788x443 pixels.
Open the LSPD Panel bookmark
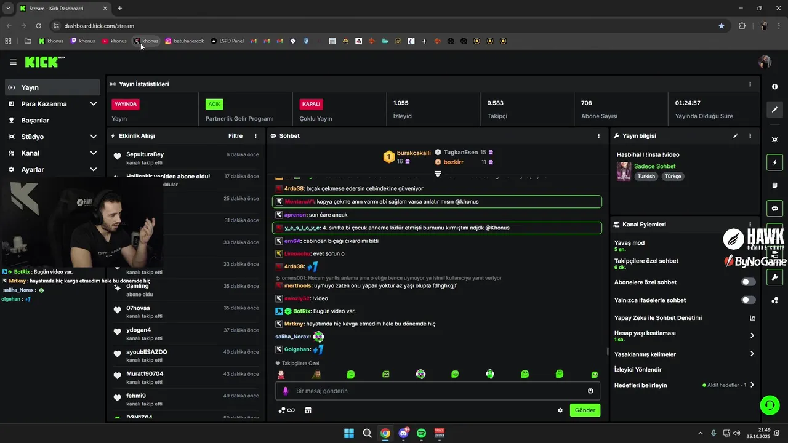coord(227,41)
